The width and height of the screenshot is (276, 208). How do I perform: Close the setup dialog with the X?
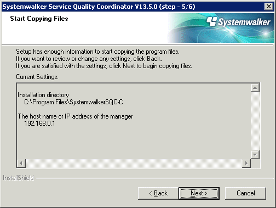(x=269, y=7)
